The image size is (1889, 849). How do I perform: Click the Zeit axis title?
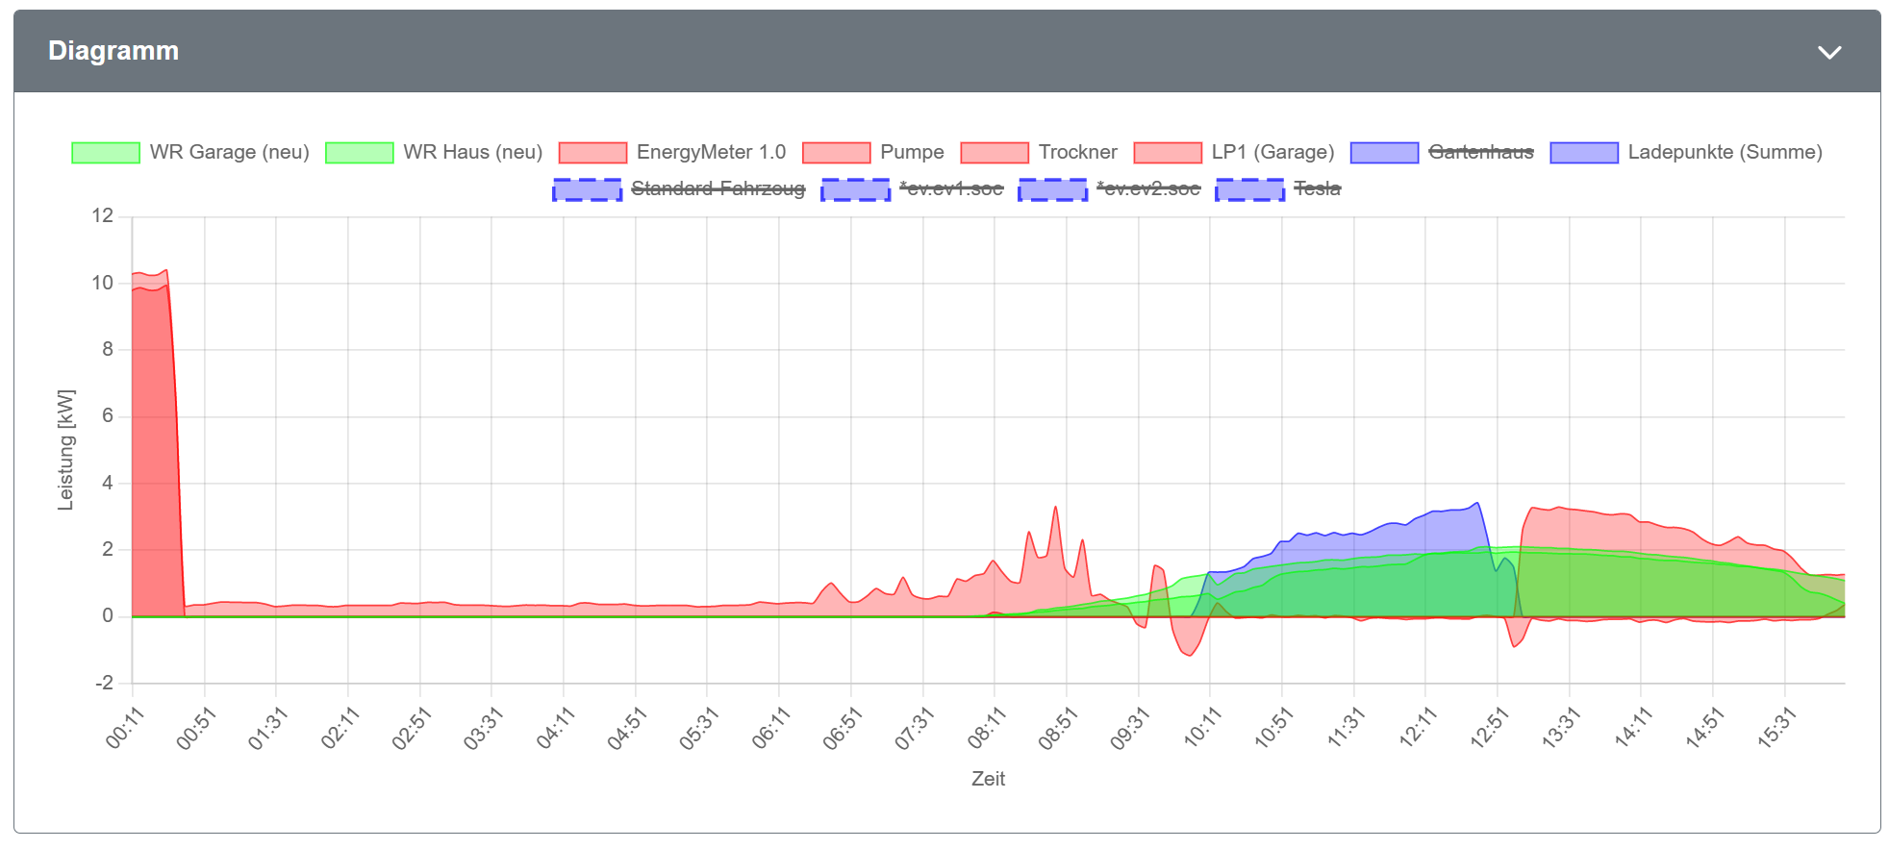point(988,779)
